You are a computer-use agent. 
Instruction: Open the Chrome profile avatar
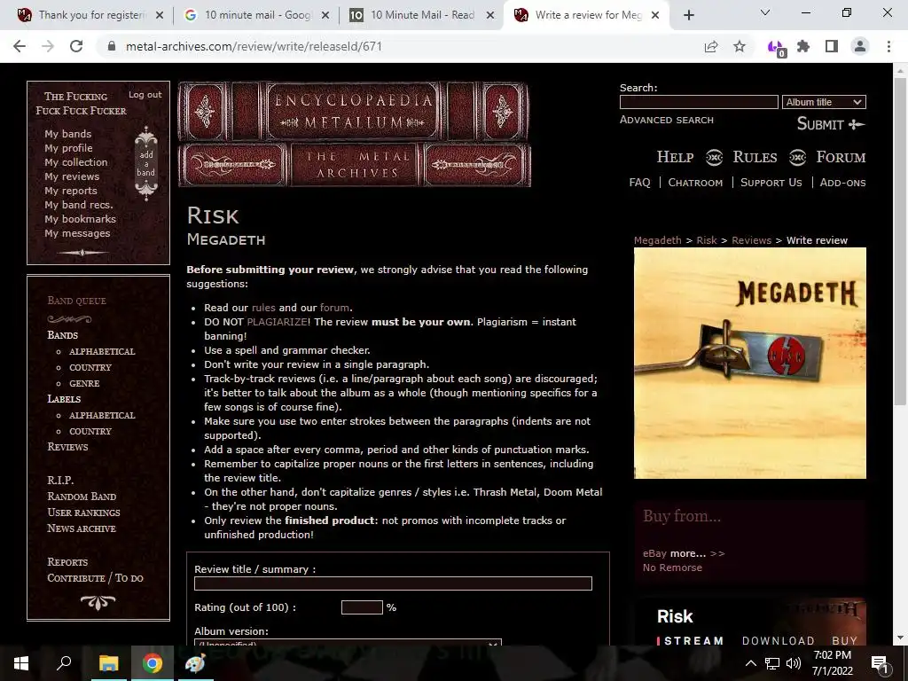click(860, 46)
